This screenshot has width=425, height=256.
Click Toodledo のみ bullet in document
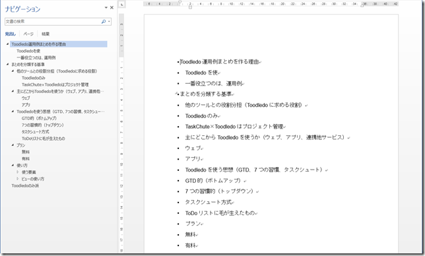point(201,115)
